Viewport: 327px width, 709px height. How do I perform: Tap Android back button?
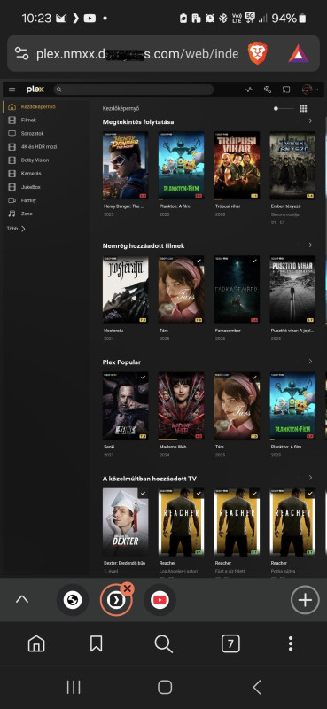(x=256, y=687)
